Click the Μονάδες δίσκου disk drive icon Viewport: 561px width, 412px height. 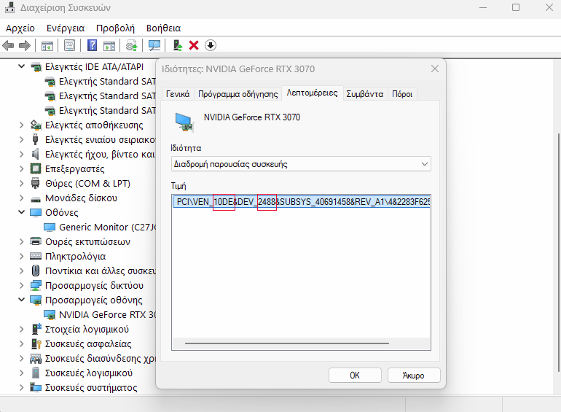pyautogui.click(x=36, y=198)
